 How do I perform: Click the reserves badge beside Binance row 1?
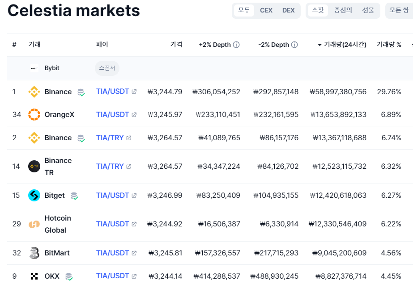point(81,92)
